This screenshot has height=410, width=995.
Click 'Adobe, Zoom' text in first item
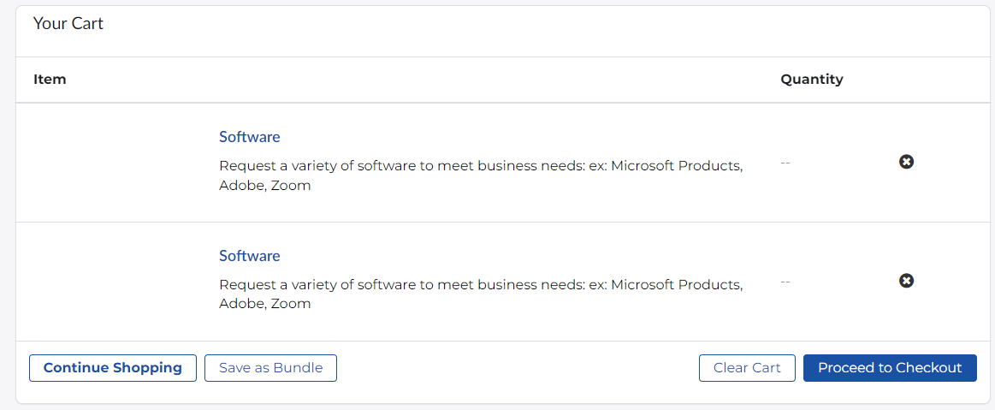click(x=264, y=187)
